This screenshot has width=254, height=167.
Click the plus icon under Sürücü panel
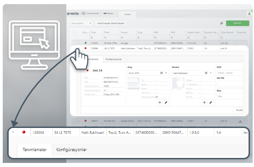(204, 102)
